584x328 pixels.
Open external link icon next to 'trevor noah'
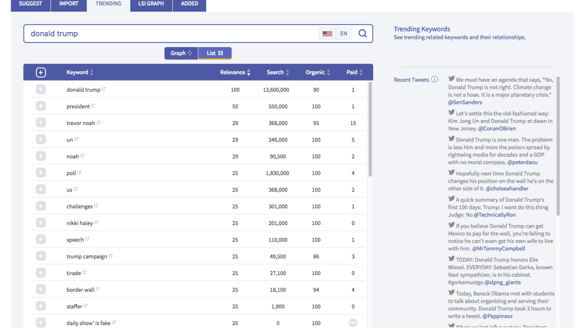click(x=99, y=122)
